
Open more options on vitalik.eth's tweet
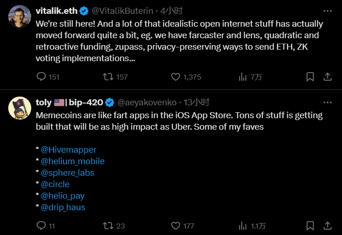[327, 10]
